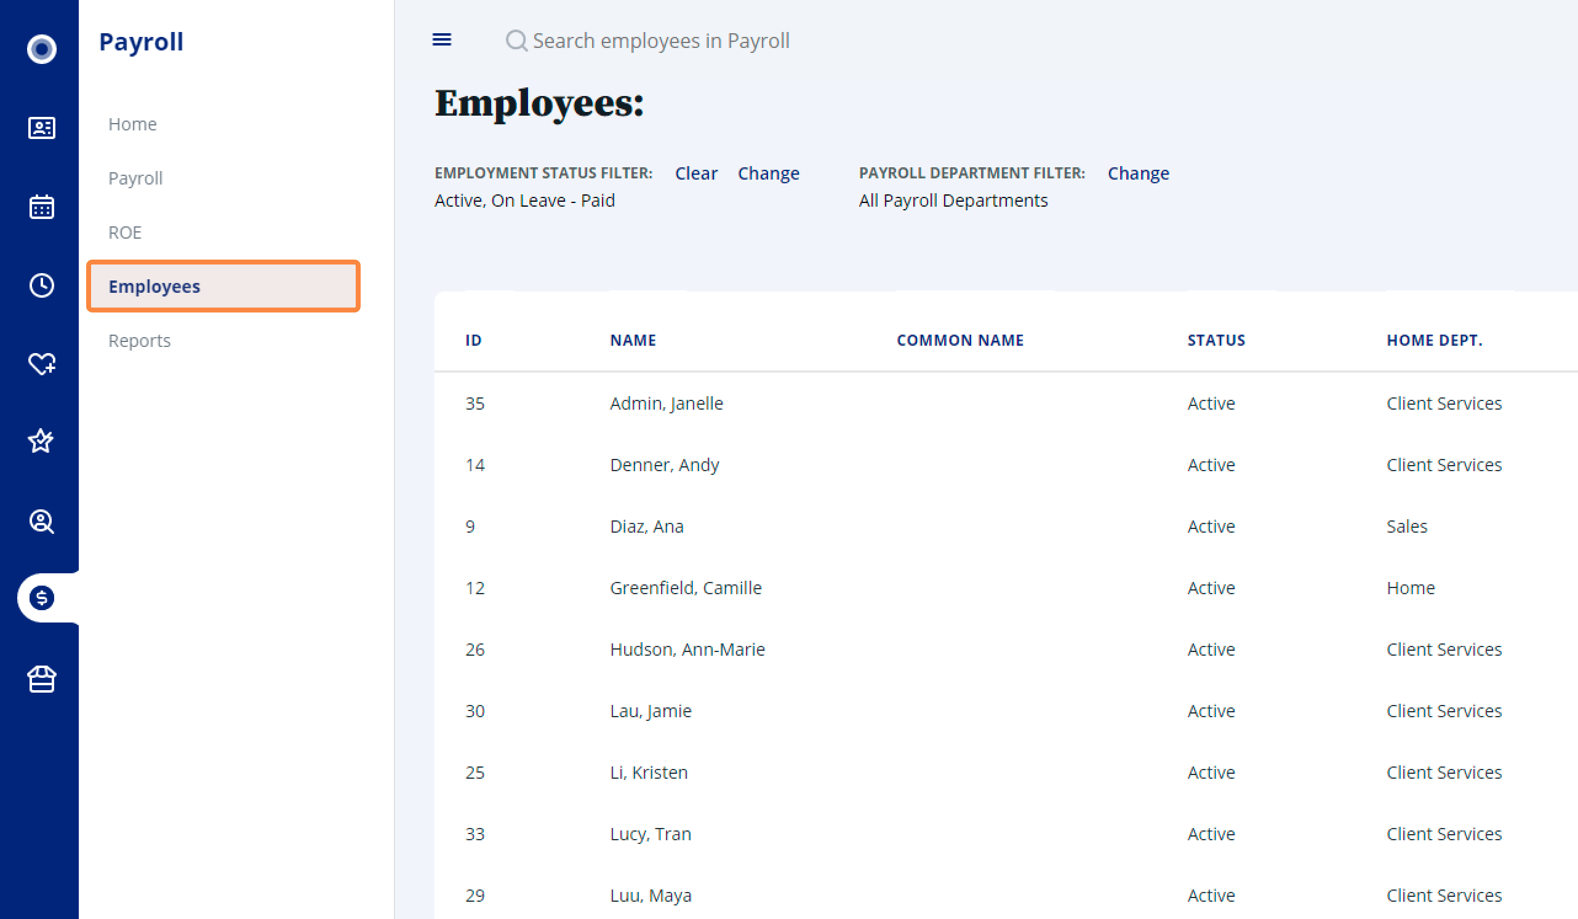
Task: Open the People module contact card icon
Action: 41,128
